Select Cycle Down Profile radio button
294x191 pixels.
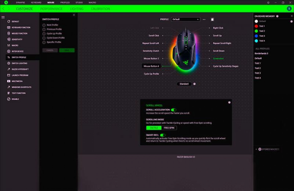coord(44,38)
